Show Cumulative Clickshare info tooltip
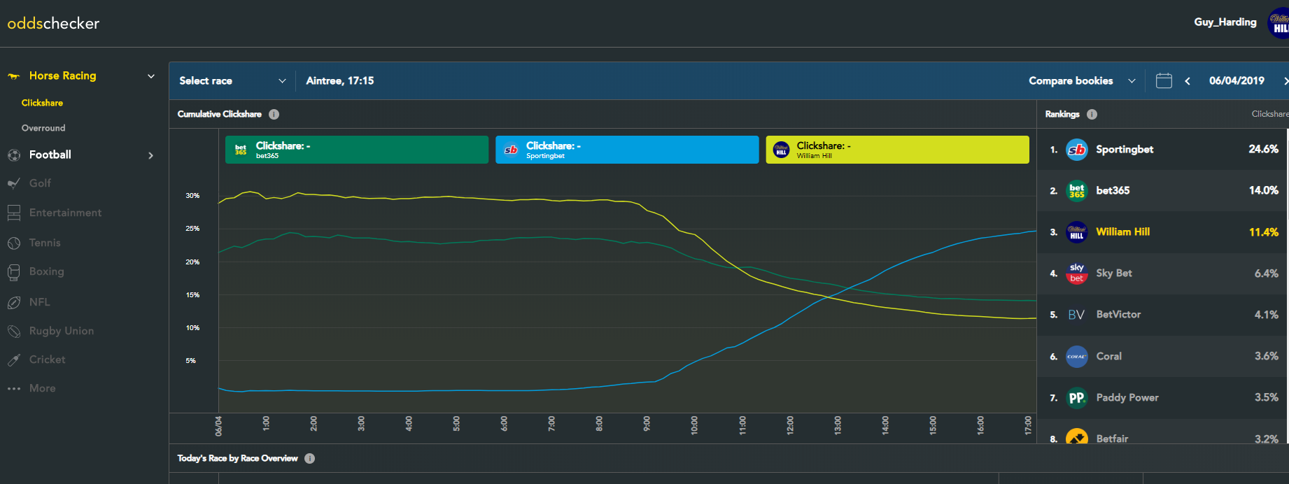 (274, 114)
